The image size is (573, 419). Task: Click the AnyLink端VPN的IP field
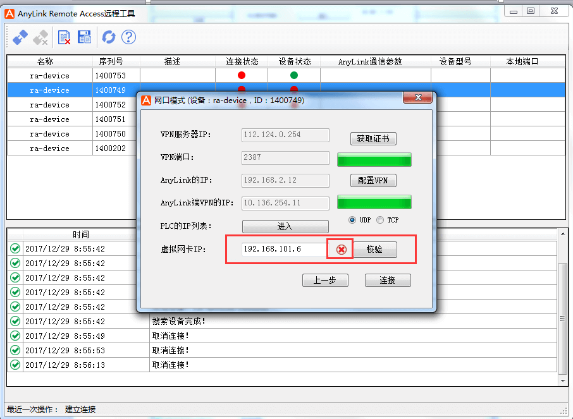[285, 203]
